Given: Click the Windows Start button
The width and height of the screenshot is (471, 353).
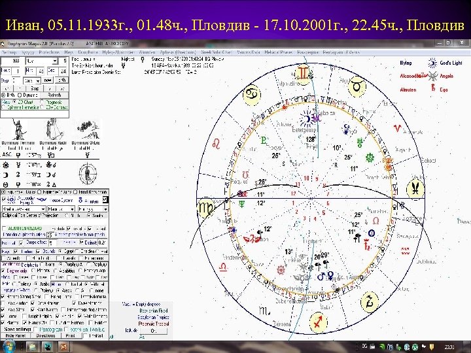Looking at the screenshot, I should point(9,347).
